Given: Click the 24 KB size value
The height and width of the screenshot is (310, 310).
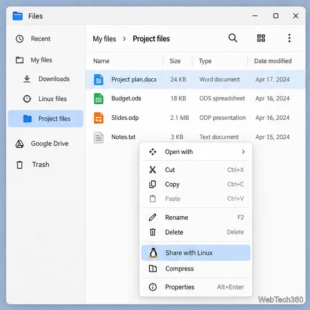Looking at the screenshot, I should coord(178,79).
